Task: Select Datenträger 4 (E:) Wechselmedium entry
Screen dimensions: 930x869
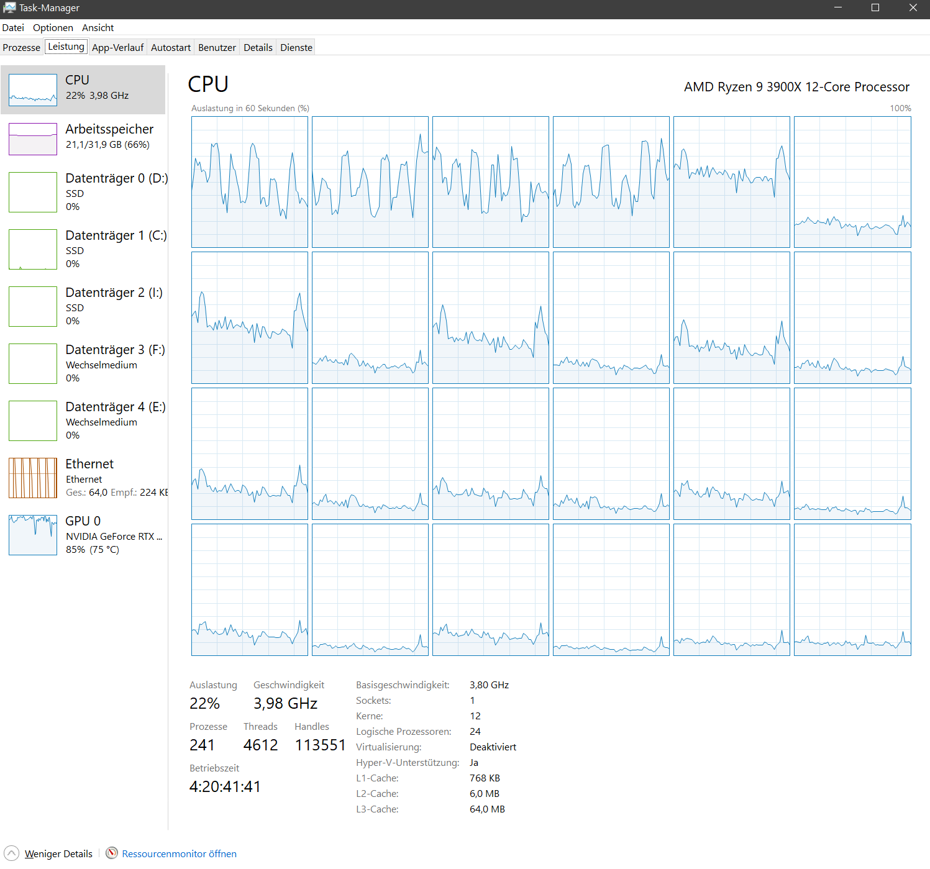Action: click(x=83, y=421)
